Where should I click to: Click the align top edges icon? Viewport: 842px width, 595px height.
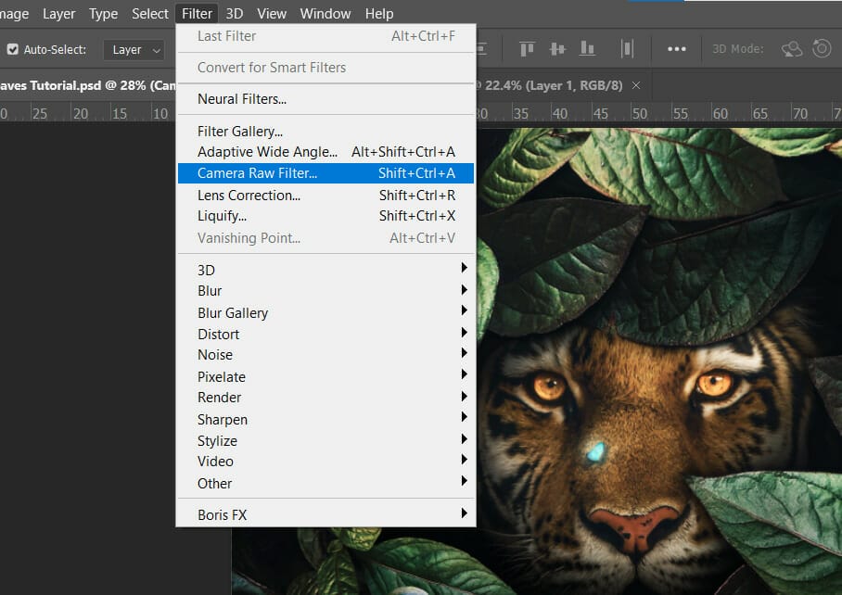pos(528,49)
